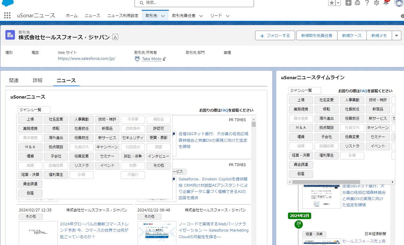The image size is (404, 245).
Task: Toggle the リストラ genre in the timeline panel
Action: click(x=352, y=146)
